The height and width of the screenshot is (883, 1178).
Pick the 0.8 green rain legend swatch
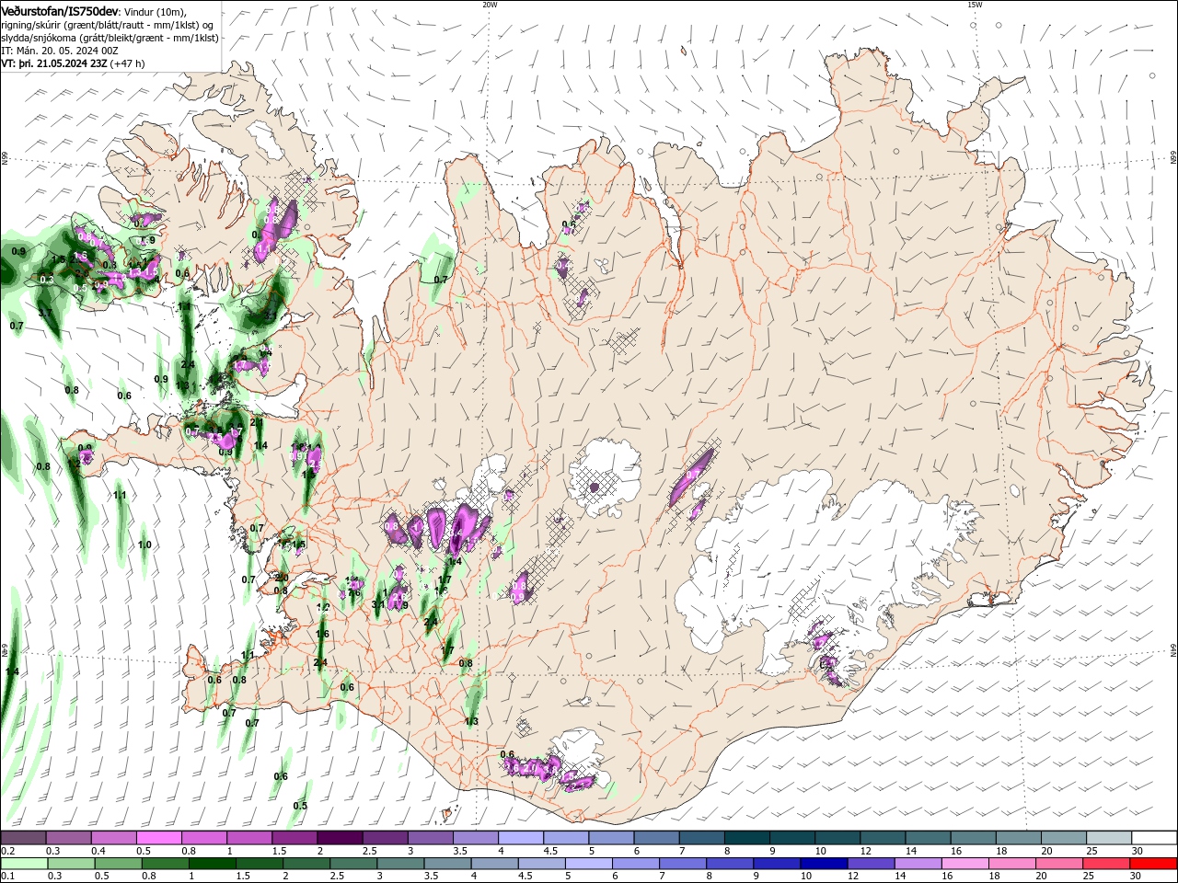166,864
